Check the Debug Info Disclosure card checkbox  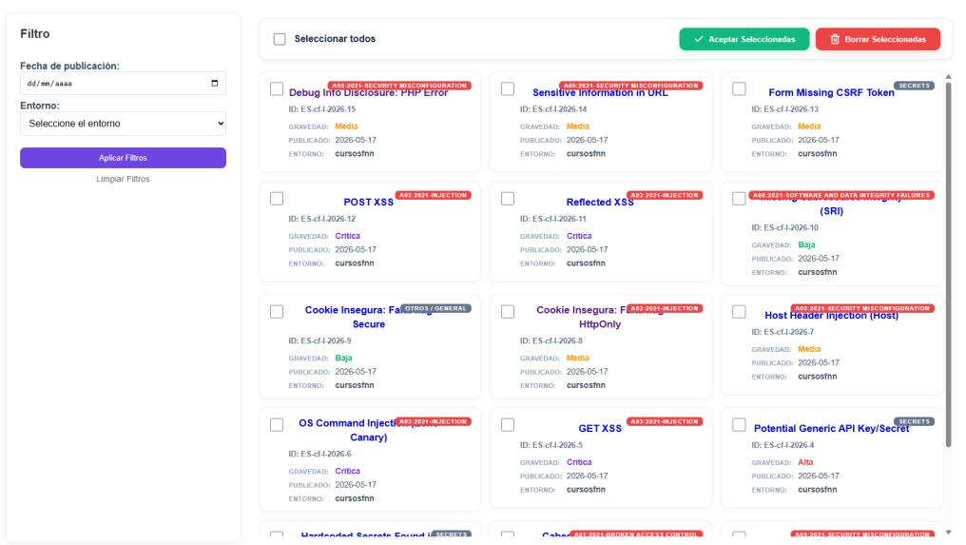pos(277,88)
